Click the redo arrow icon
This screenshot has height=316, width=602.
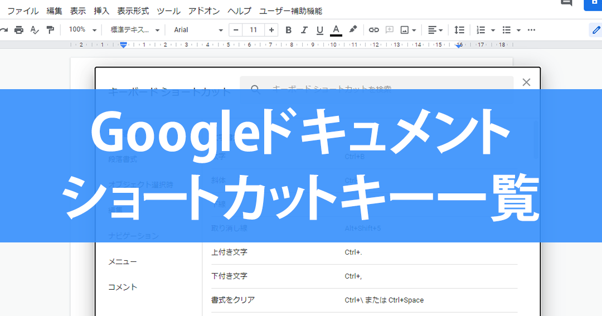(4, 30)
